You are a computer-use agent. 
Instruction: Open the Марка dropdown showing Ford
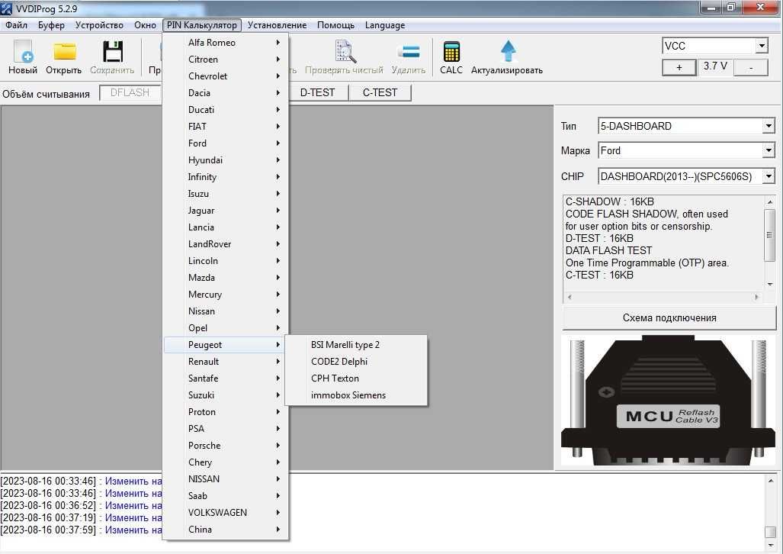coord(769,150)
